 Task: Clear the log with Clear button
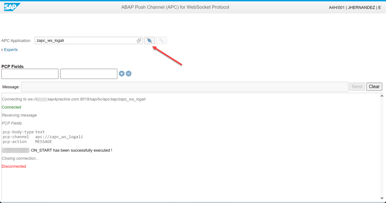pyautogui.click(x=374, y=87)
